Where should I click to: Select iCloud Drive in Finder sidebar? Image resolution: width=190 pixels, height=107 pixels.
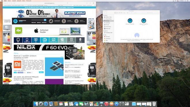point(108,19)
